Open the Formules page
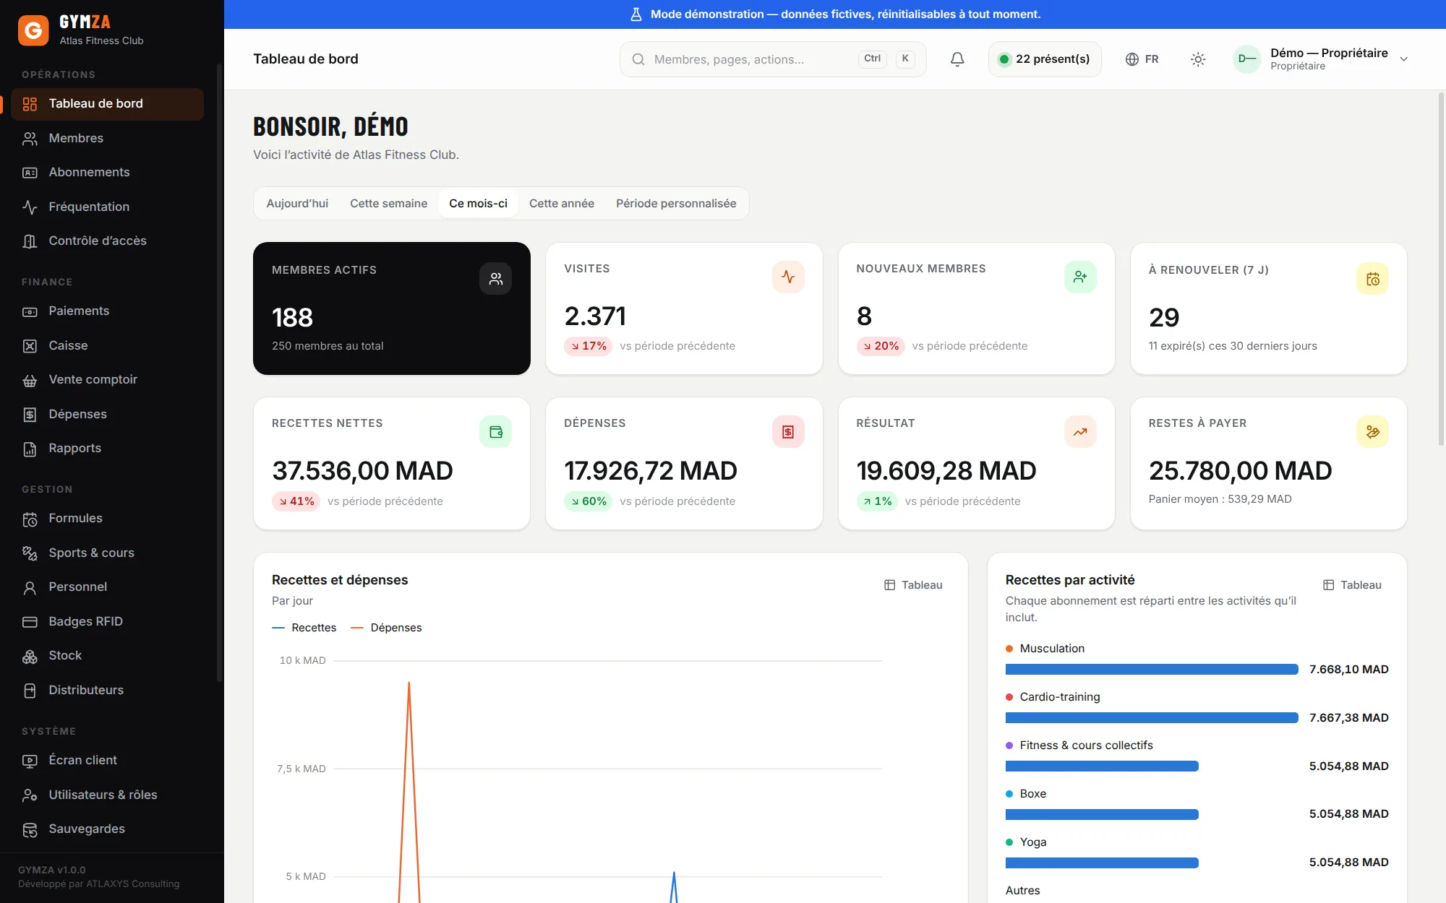 107,518
